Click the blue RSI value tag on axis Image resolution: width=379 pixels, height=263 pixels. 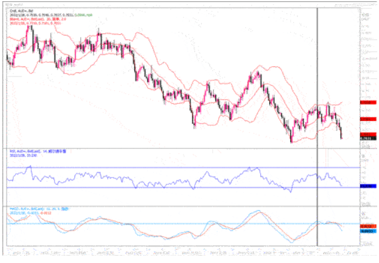(367, 186)
